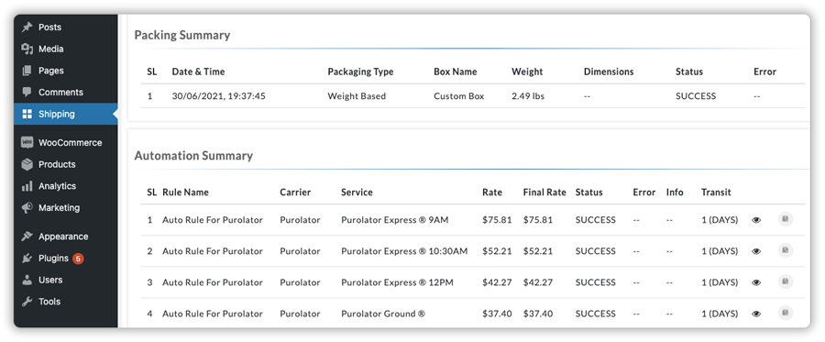The image size is (825, 342).
Task: Click SUCCESS status in Packing Summary row
Action: tap(696, 96)
